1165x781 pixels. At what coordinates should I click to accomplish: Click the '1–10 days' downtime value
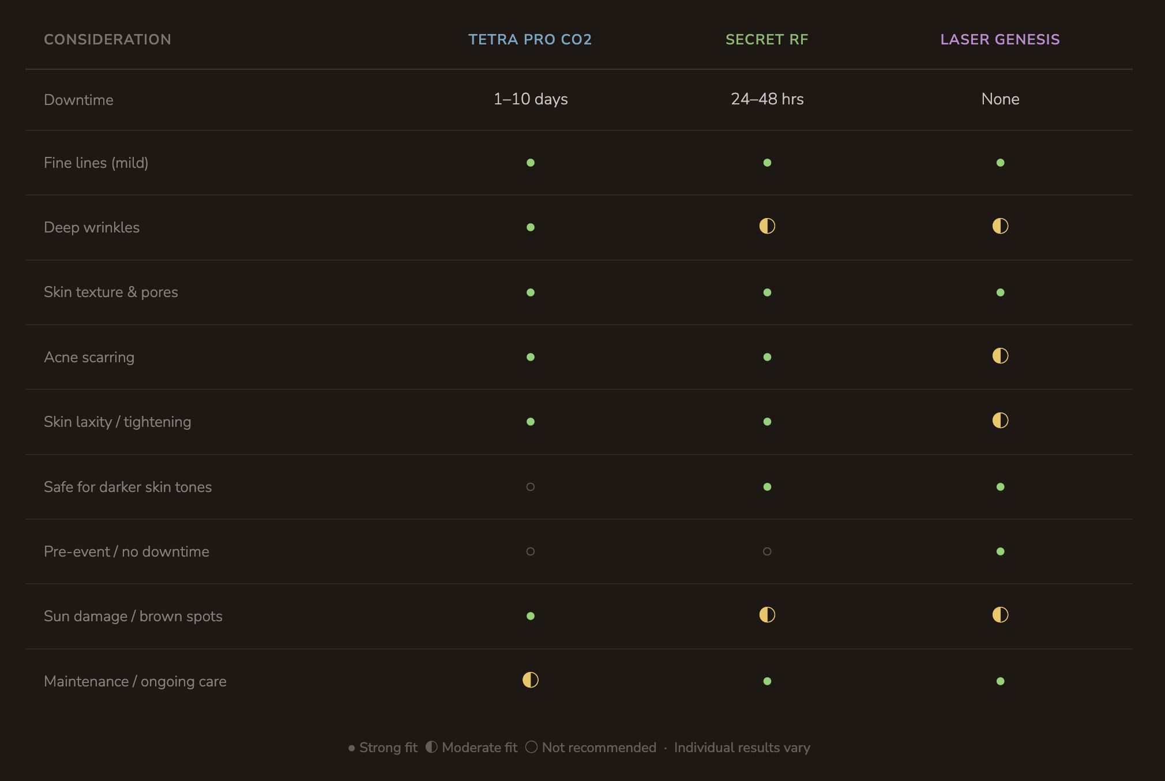531,99
